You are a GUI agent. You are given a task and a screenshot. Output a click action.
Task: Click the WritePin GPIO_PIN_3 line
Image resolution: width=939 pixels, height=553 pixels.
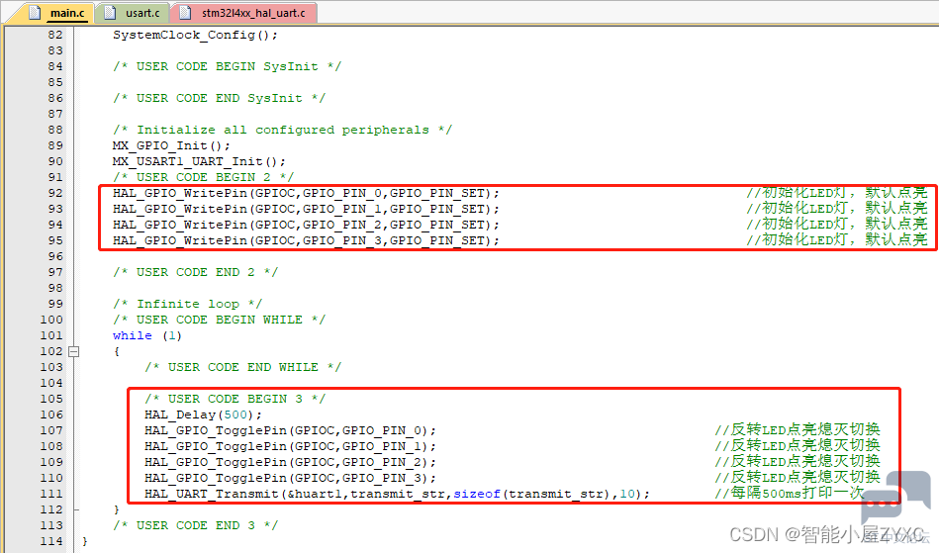point(306,240)
